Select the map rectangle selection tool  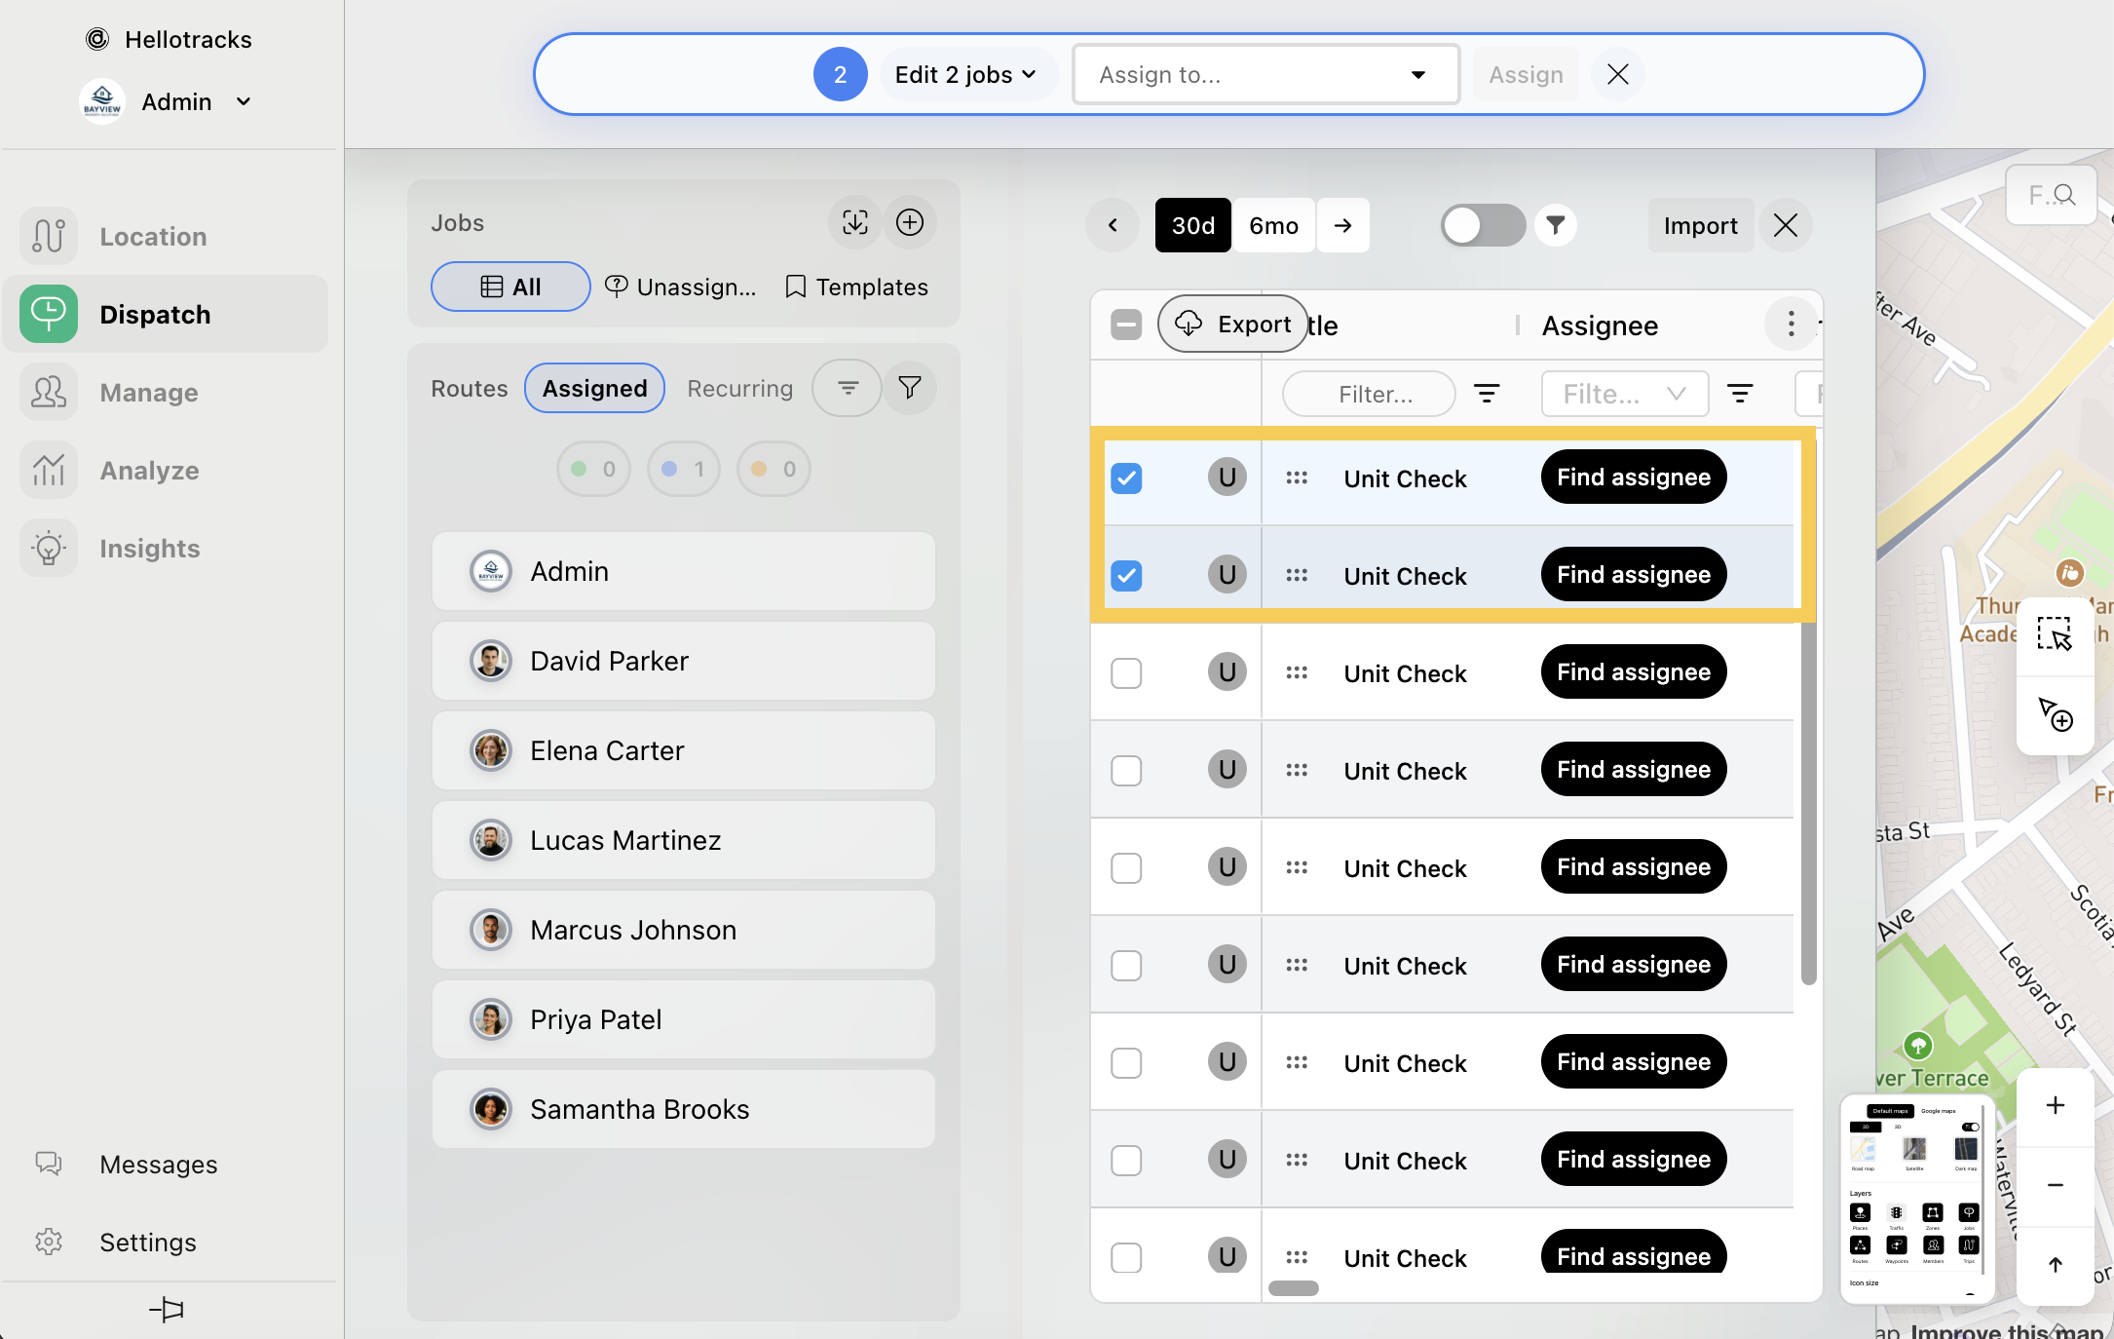(2055, 634)
